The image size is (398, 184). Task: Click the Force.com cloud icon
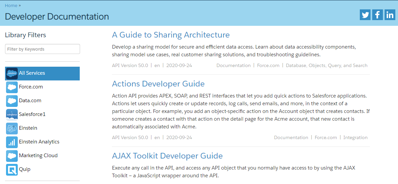click(x=12, y=87)
